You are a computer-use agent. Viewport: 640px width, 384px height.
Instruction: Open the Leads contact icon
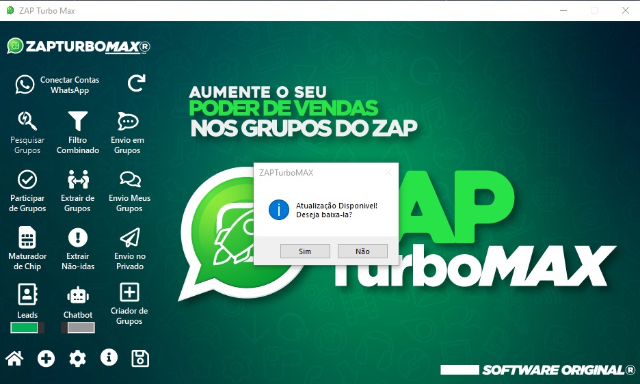coord(27,294)
